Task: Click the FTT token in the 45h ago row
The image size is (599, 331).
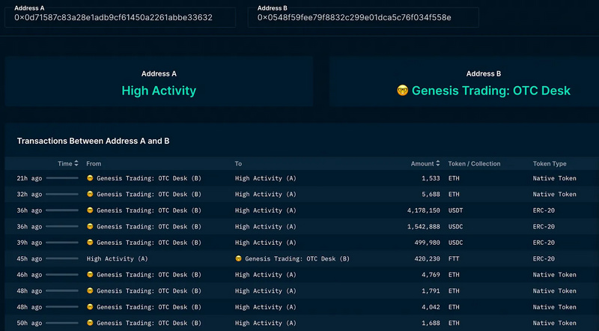Action: (454, 258)
